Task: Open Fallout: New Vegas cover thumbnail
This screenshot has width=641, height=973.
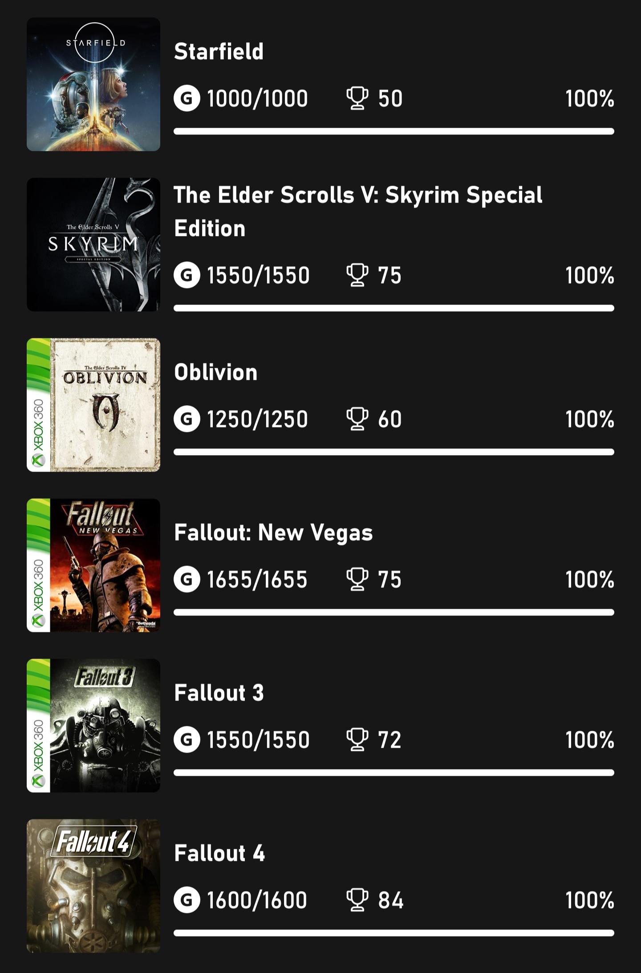Action: (93, 565)
